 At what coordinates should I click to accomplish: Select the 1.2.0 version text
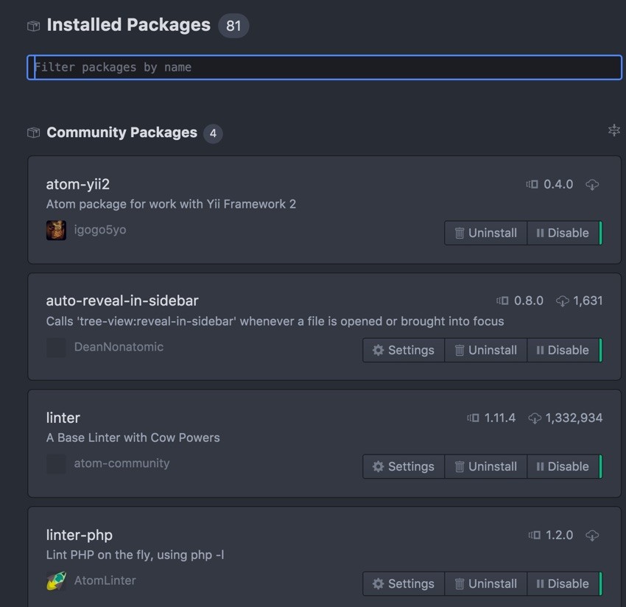coord(559,535)
